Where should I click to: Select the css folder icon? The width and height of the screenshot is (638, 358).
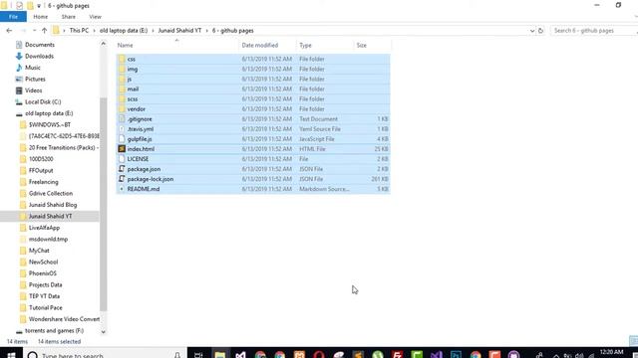[122, 59]
